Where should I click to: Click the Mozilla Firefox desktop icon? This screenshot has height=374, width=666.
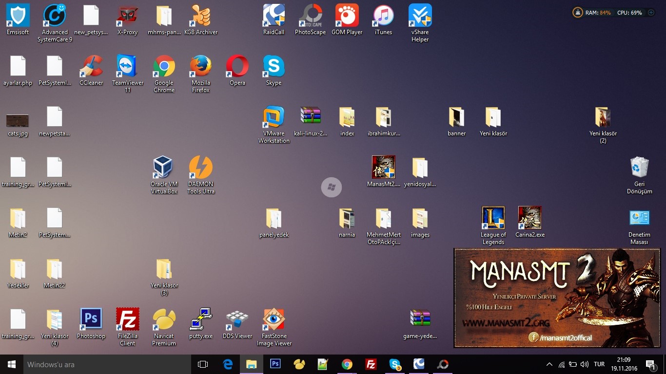tap(201, 74)
